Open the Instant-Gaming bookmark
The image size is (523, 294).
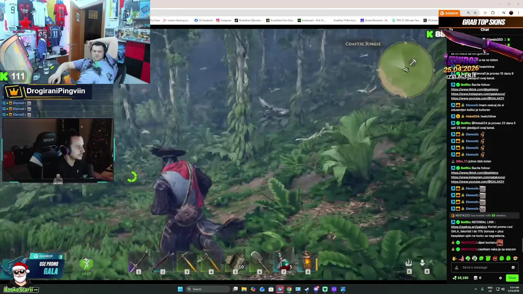pyautogui.click(x=176, y=20)
